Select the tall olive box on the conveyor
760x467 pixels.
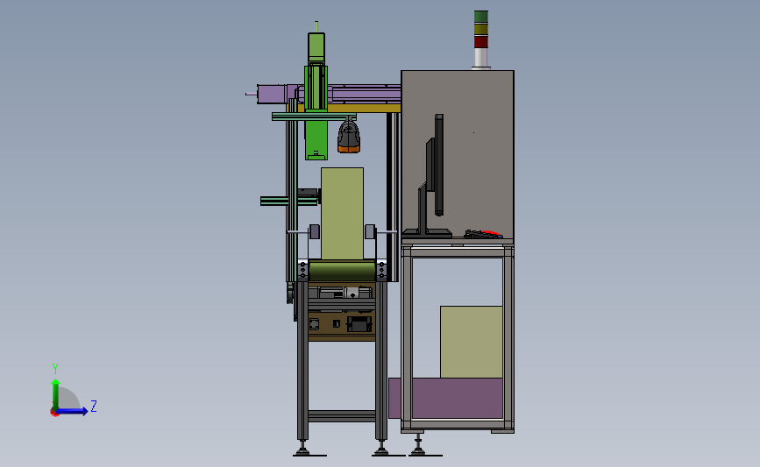pyautogui.click(x=342, y=213)
